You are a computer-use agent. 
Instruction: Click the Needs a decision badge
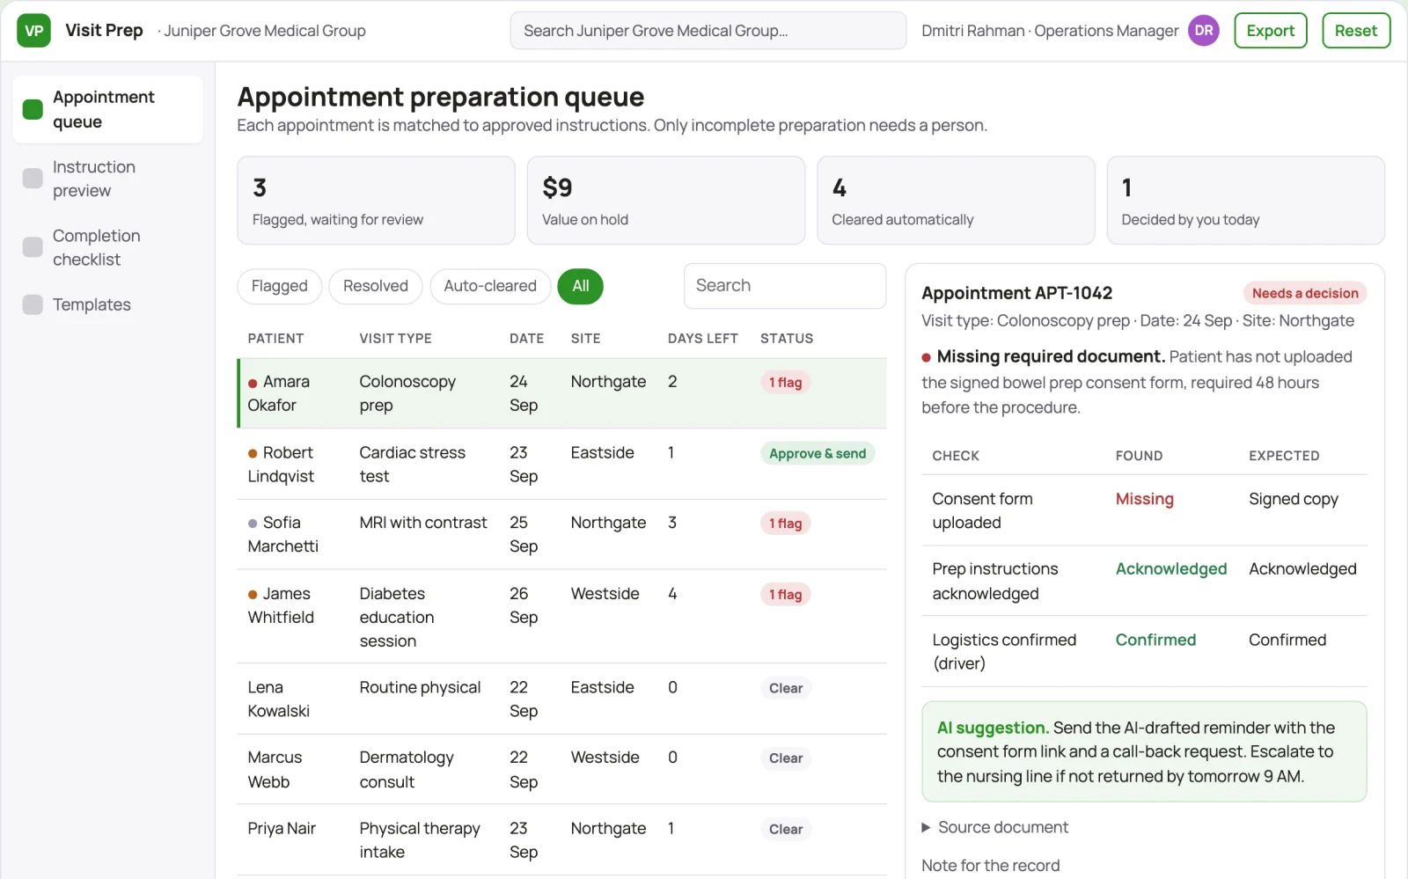point(1305,293)
